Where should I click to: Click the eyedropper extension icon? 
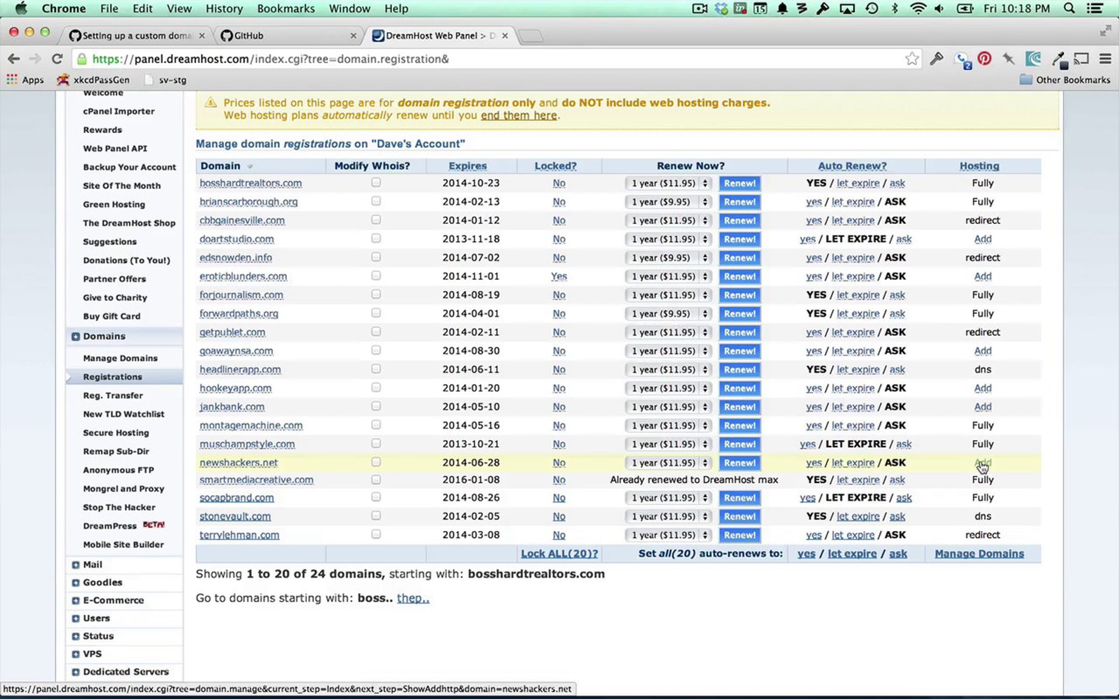1059,60
